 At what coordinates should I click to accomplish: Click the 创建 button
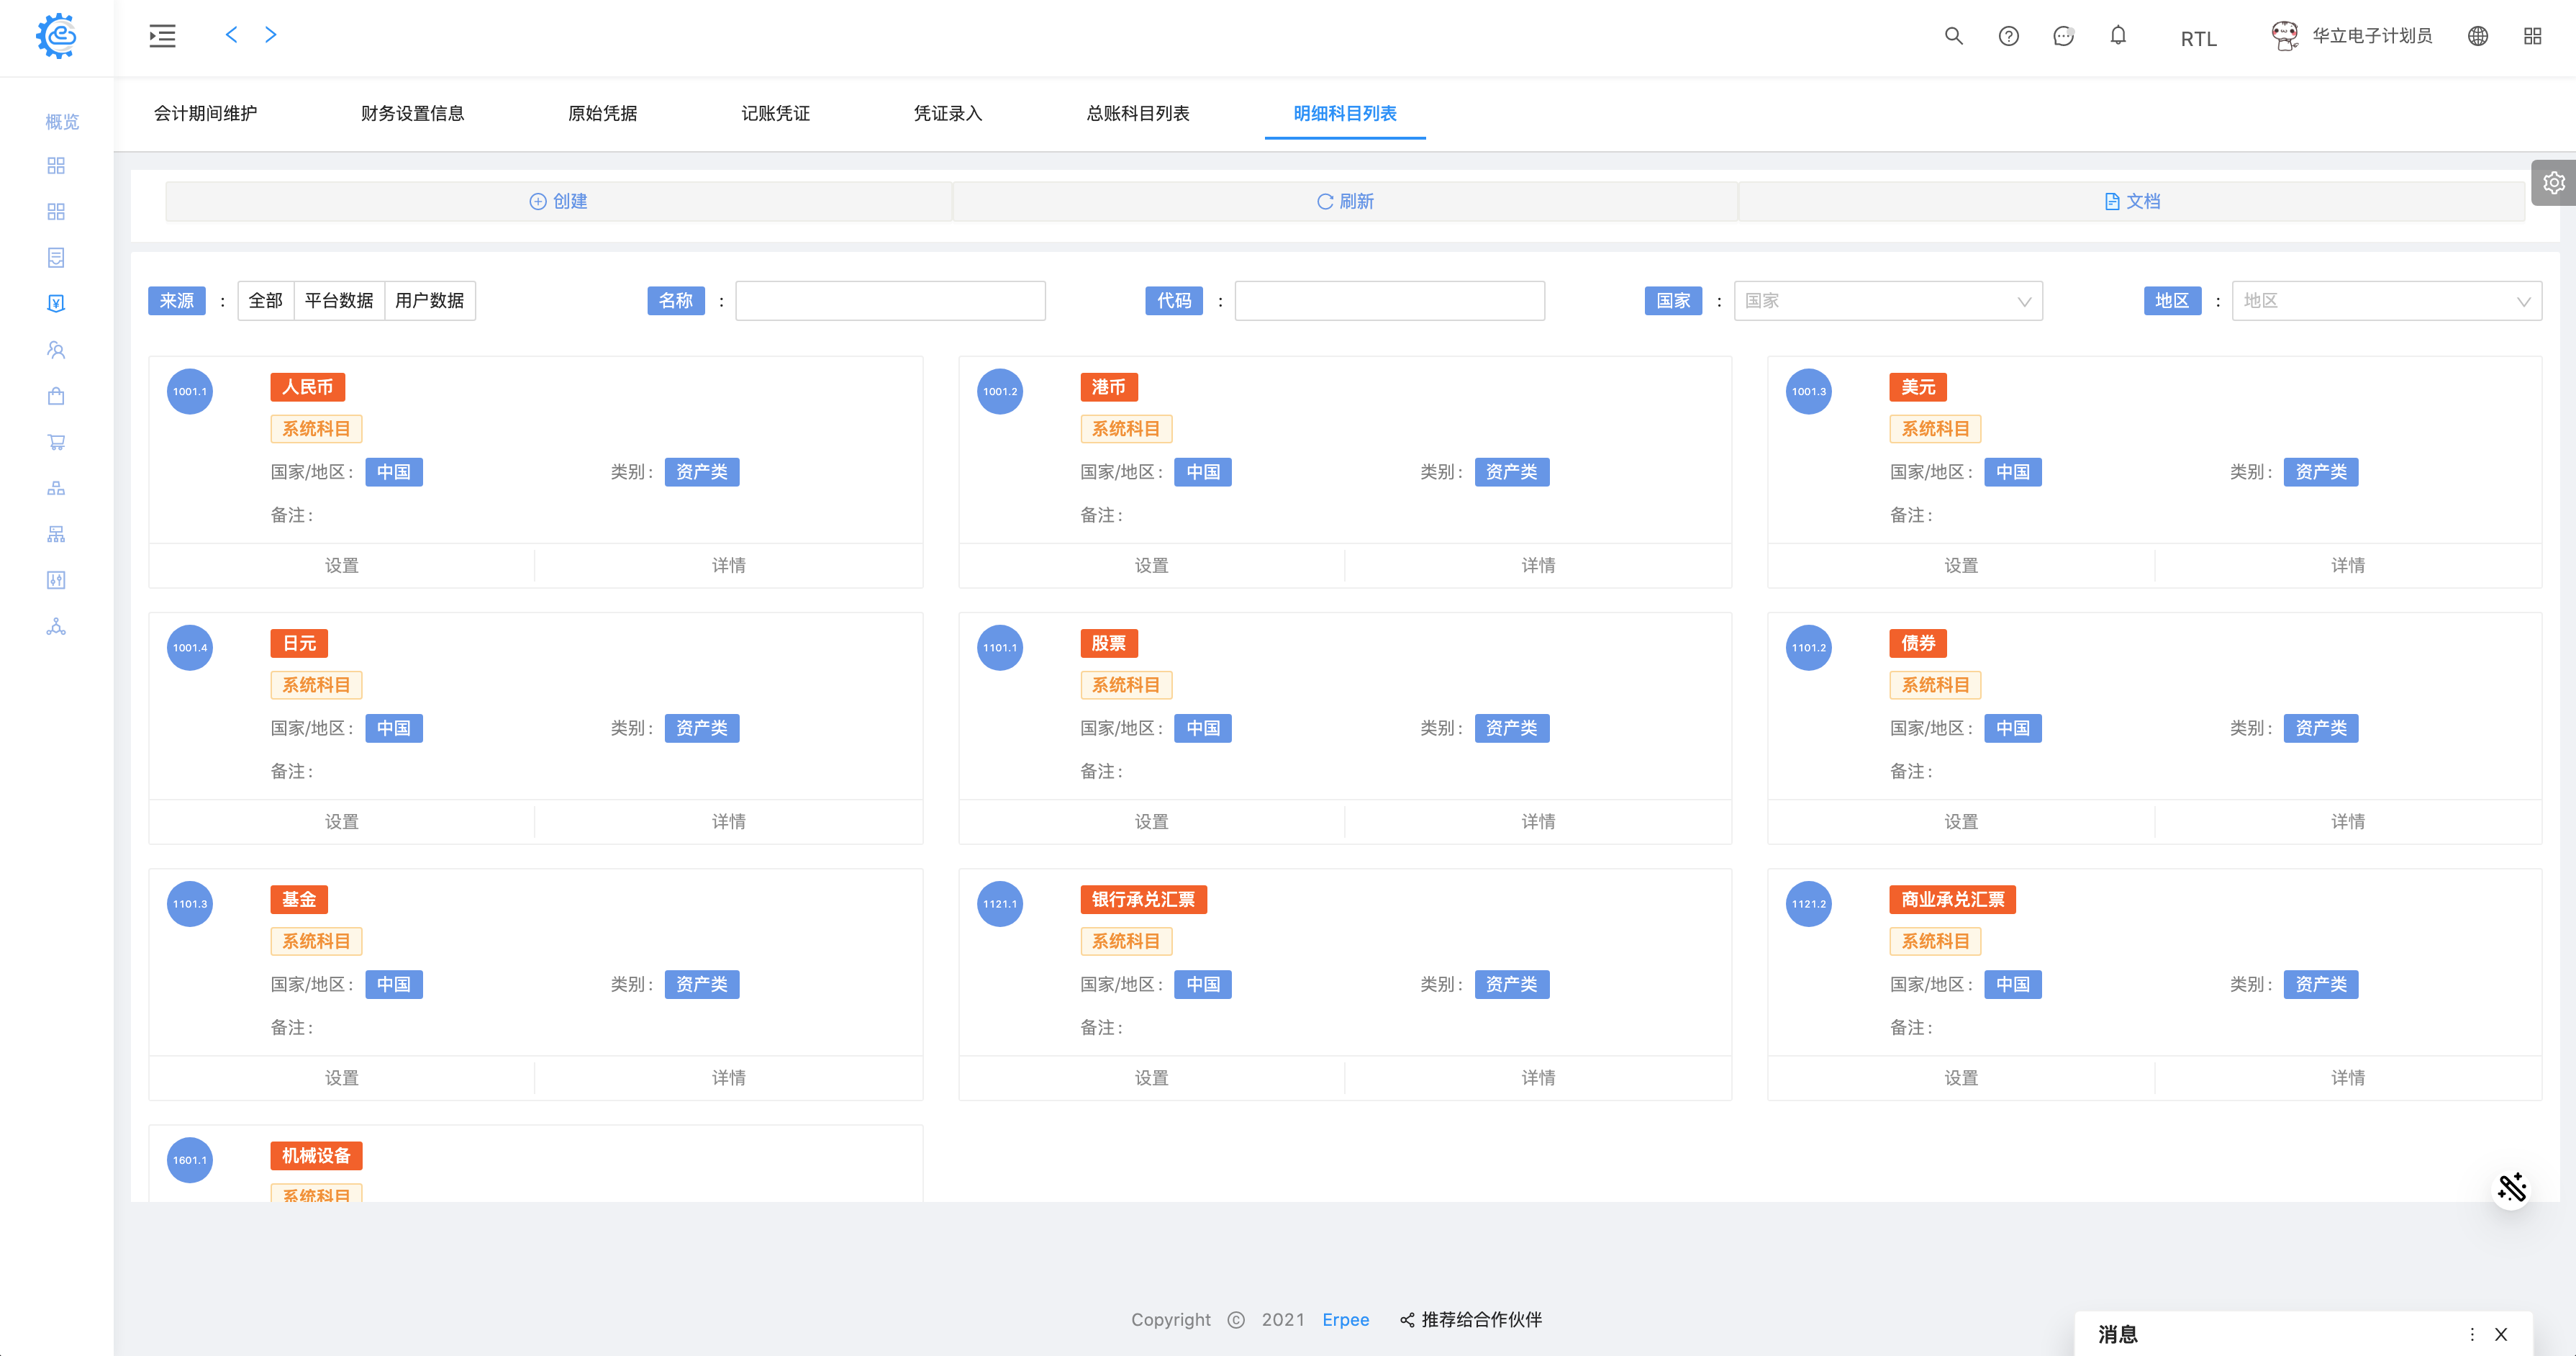(x=558, y=201)
